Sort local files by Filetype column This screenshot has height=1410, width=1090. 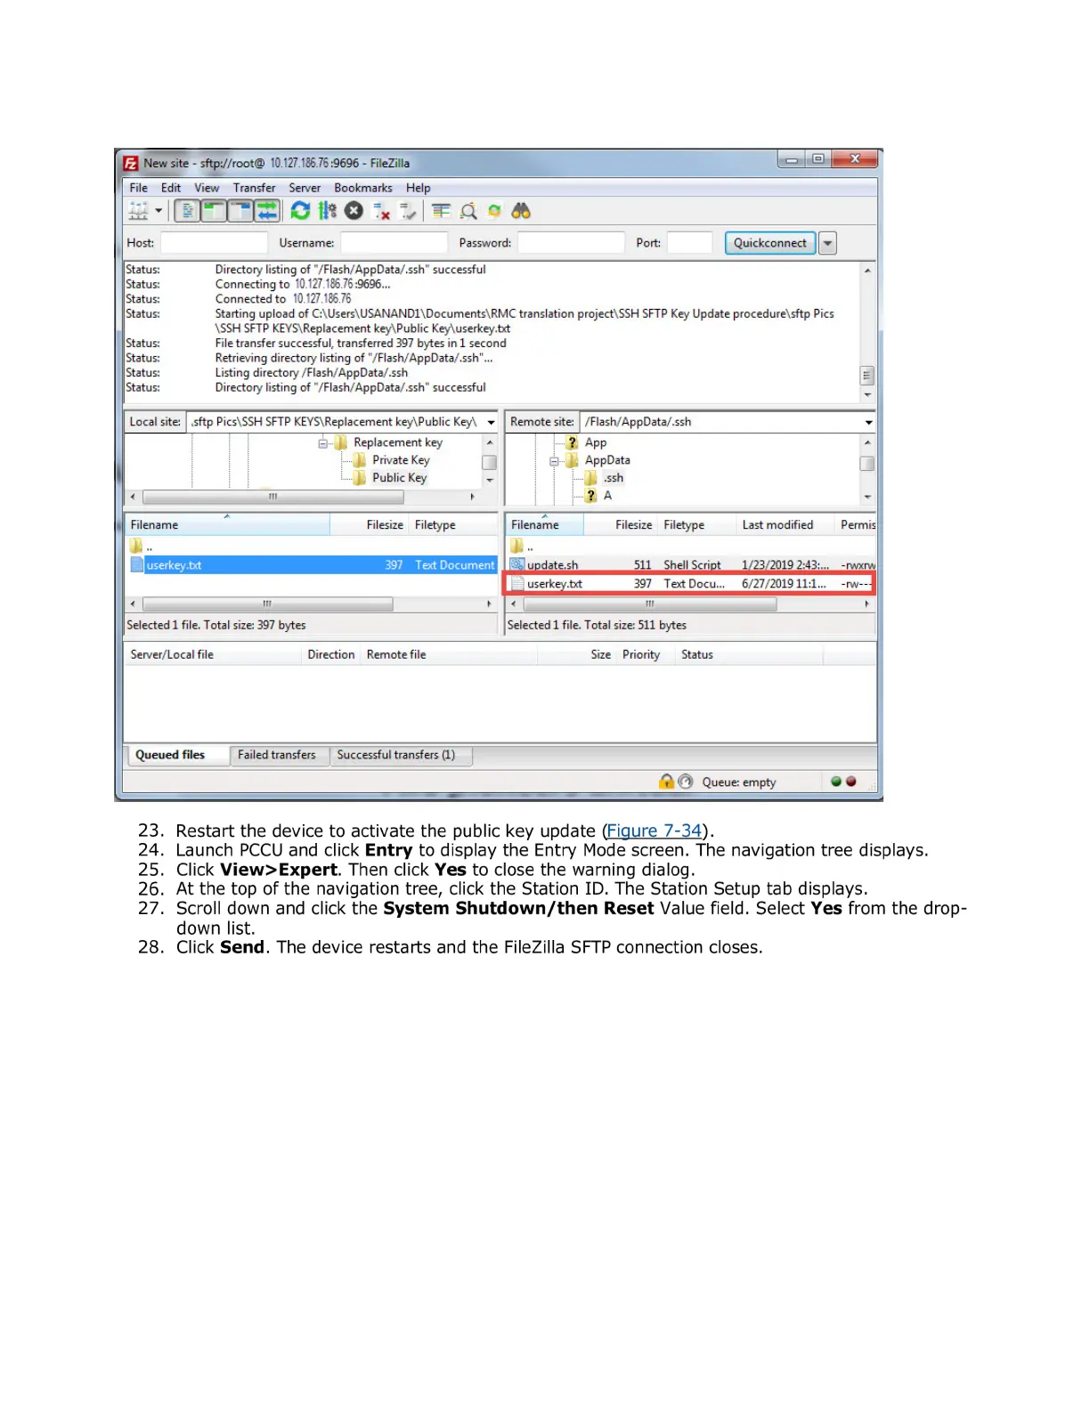453,525
